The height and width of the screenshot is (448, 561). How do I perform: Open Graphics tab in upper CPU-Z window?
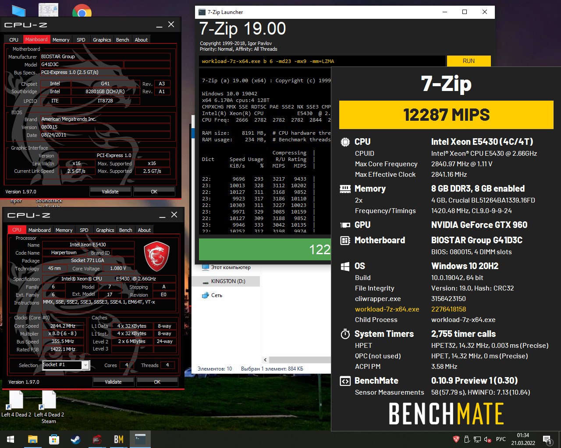tap(102, 40)
